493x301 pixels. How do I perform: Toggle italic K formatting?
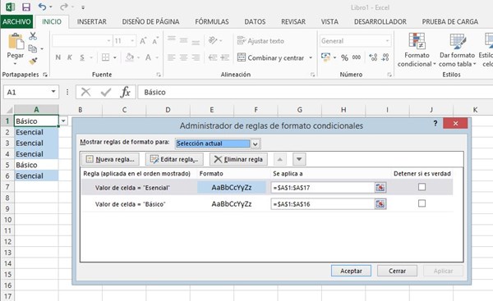pos(70,57)
